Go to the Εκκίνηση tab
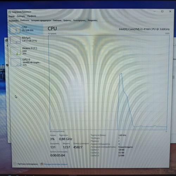Screen dimensions: 176x176 [57, 20]
